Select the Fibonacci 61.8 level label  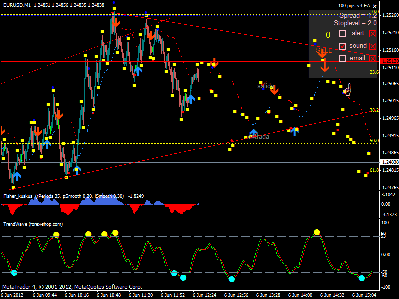(x=374, y=170)
